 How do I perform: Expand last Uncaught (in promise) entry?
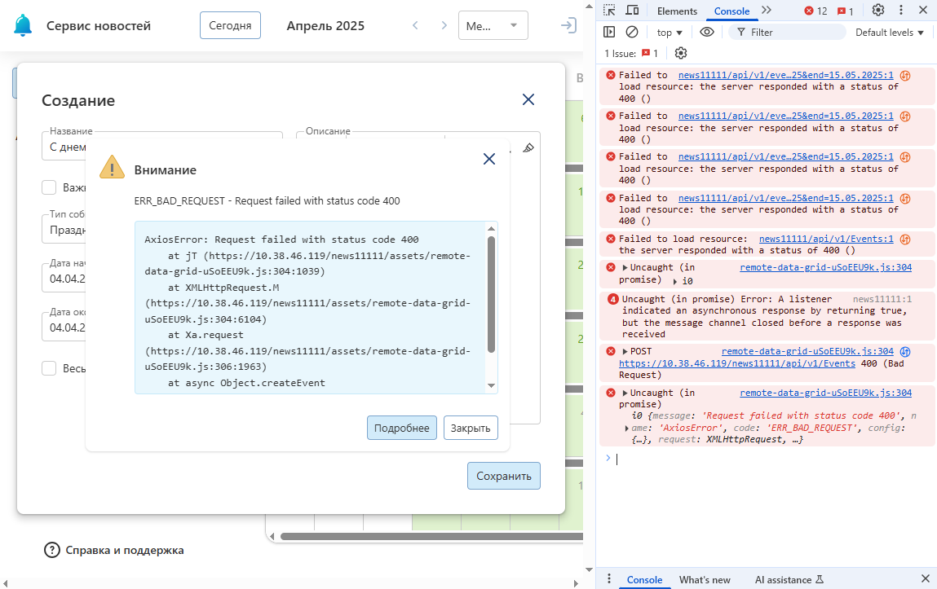point(625,393)
